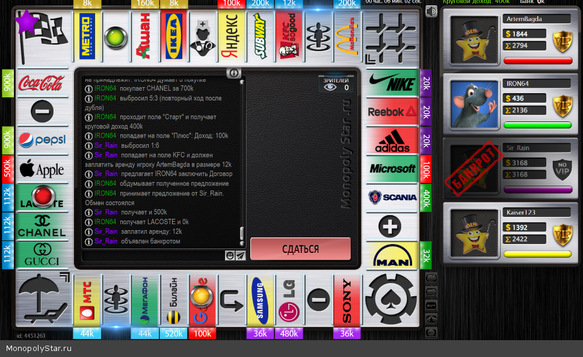The width and height of the screenshot is (583, 357).
Task: Click the Pepsi property cell
Action: point(42,141)
